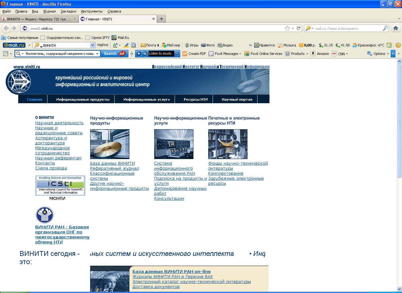Click the vertical page scrollbar thumb
Image resolution: width=402 pixels, height=293 pixels.
399,121
